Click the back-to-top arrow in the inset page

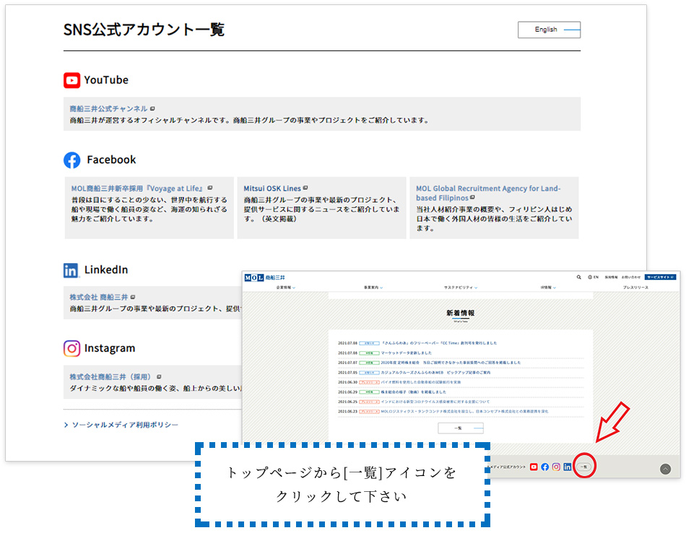[x=665, y=470]
